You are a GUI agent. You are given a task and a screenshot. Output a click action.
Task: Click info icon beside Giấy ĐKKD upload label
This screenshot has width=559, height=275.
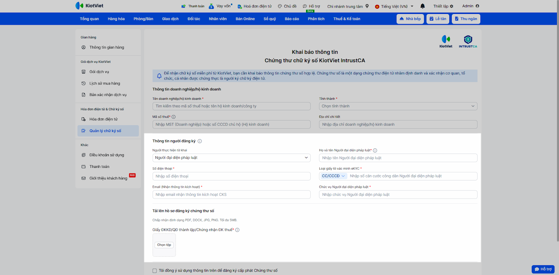point(238,230)
